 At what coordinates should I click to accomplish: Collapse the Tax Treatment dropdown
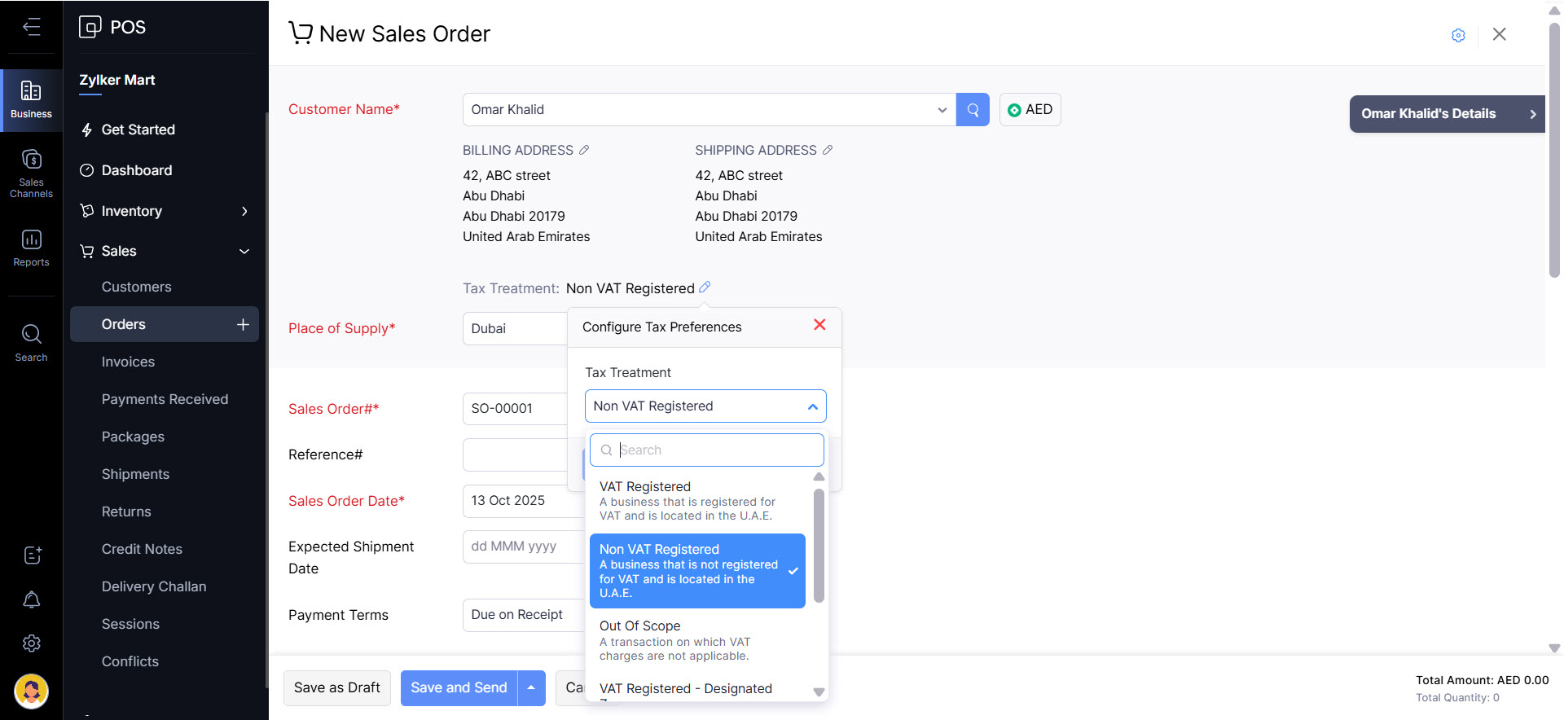[x=812, y=406]
